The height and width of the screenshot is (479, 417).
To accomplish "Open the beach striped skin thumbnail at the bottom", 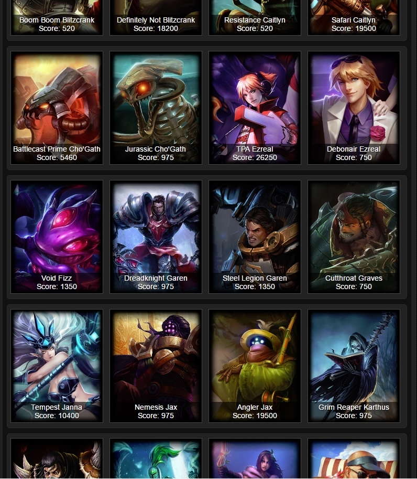I will pyautogui.click(x=354, y=459).
